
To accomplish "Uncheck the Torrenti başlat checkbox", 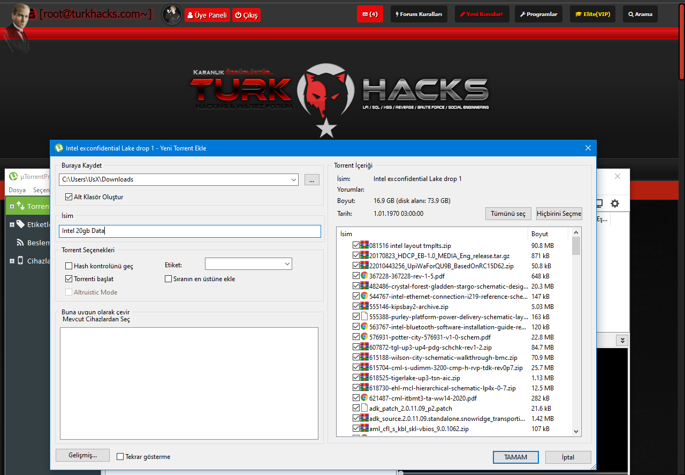I will click(x=68, y=279).
